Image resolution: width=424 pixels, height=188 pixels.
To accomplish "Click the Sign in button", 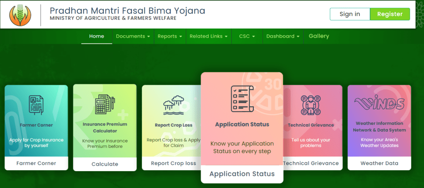I will pyautogui.click(x=349, y=14).
